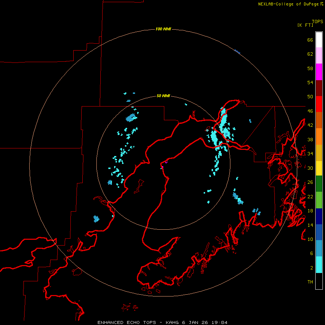Screen dimensions: 325x325
Task: Pick the dark green legend band
Action: 319,184
